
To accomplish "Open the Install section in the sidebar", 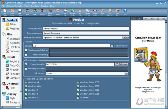I will pyautogui.click(x=9, y=57).
